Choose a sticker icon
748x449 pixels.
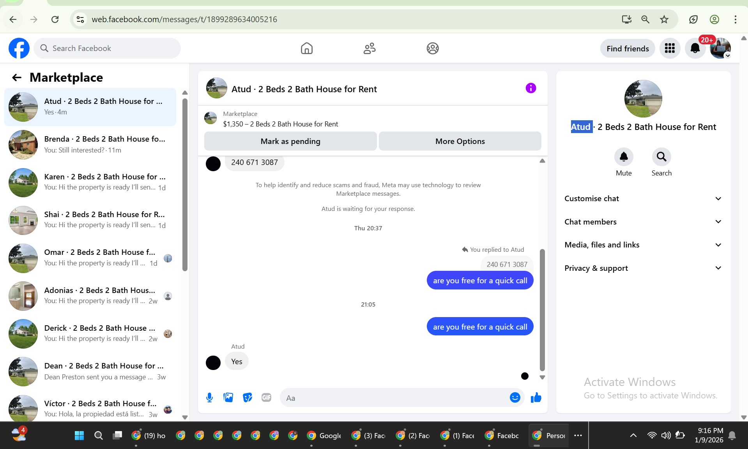(248, 398)
